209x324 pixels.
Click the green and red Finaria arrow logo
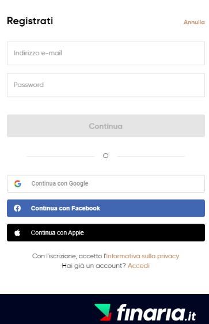pyautogui.click(x=103, y=312)
